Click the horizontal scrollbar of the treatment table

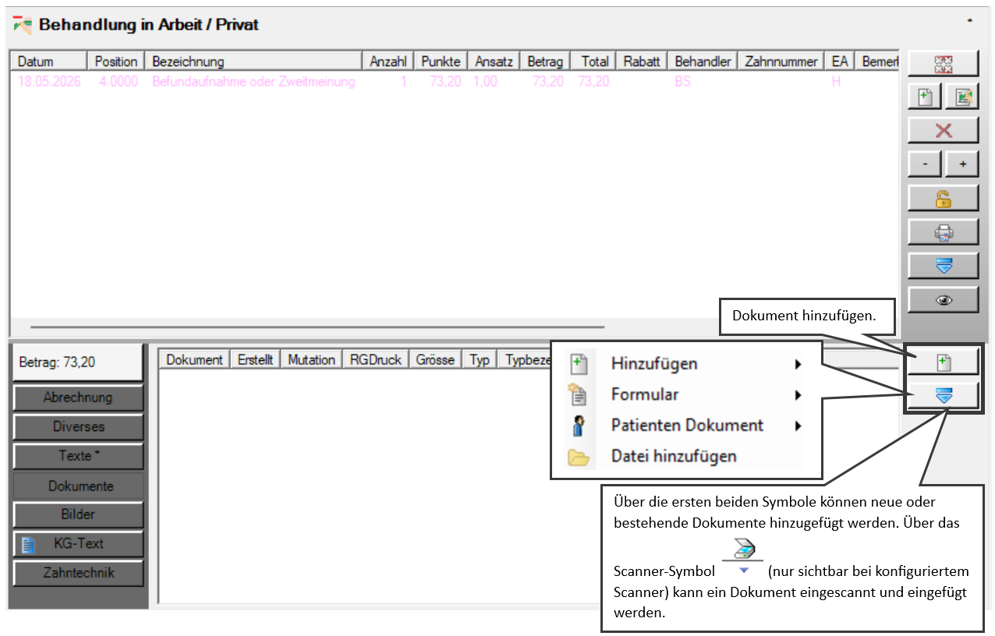[317, 327]
